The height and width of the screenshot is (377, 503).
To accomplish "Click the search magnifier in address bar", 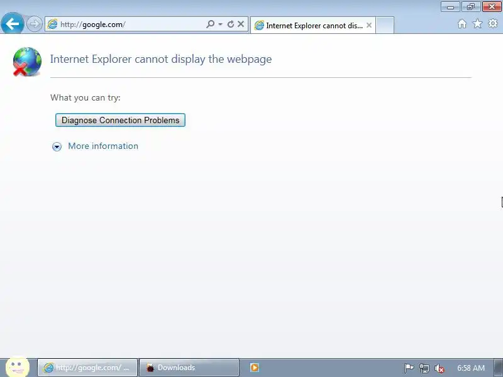I will (x=210, y=24).
